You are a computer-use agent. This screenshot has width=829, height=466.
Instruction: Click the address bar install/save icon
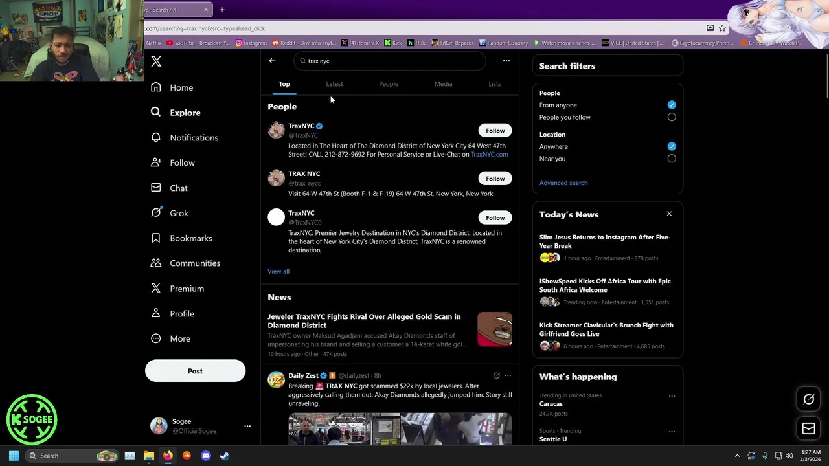[710, 28]
